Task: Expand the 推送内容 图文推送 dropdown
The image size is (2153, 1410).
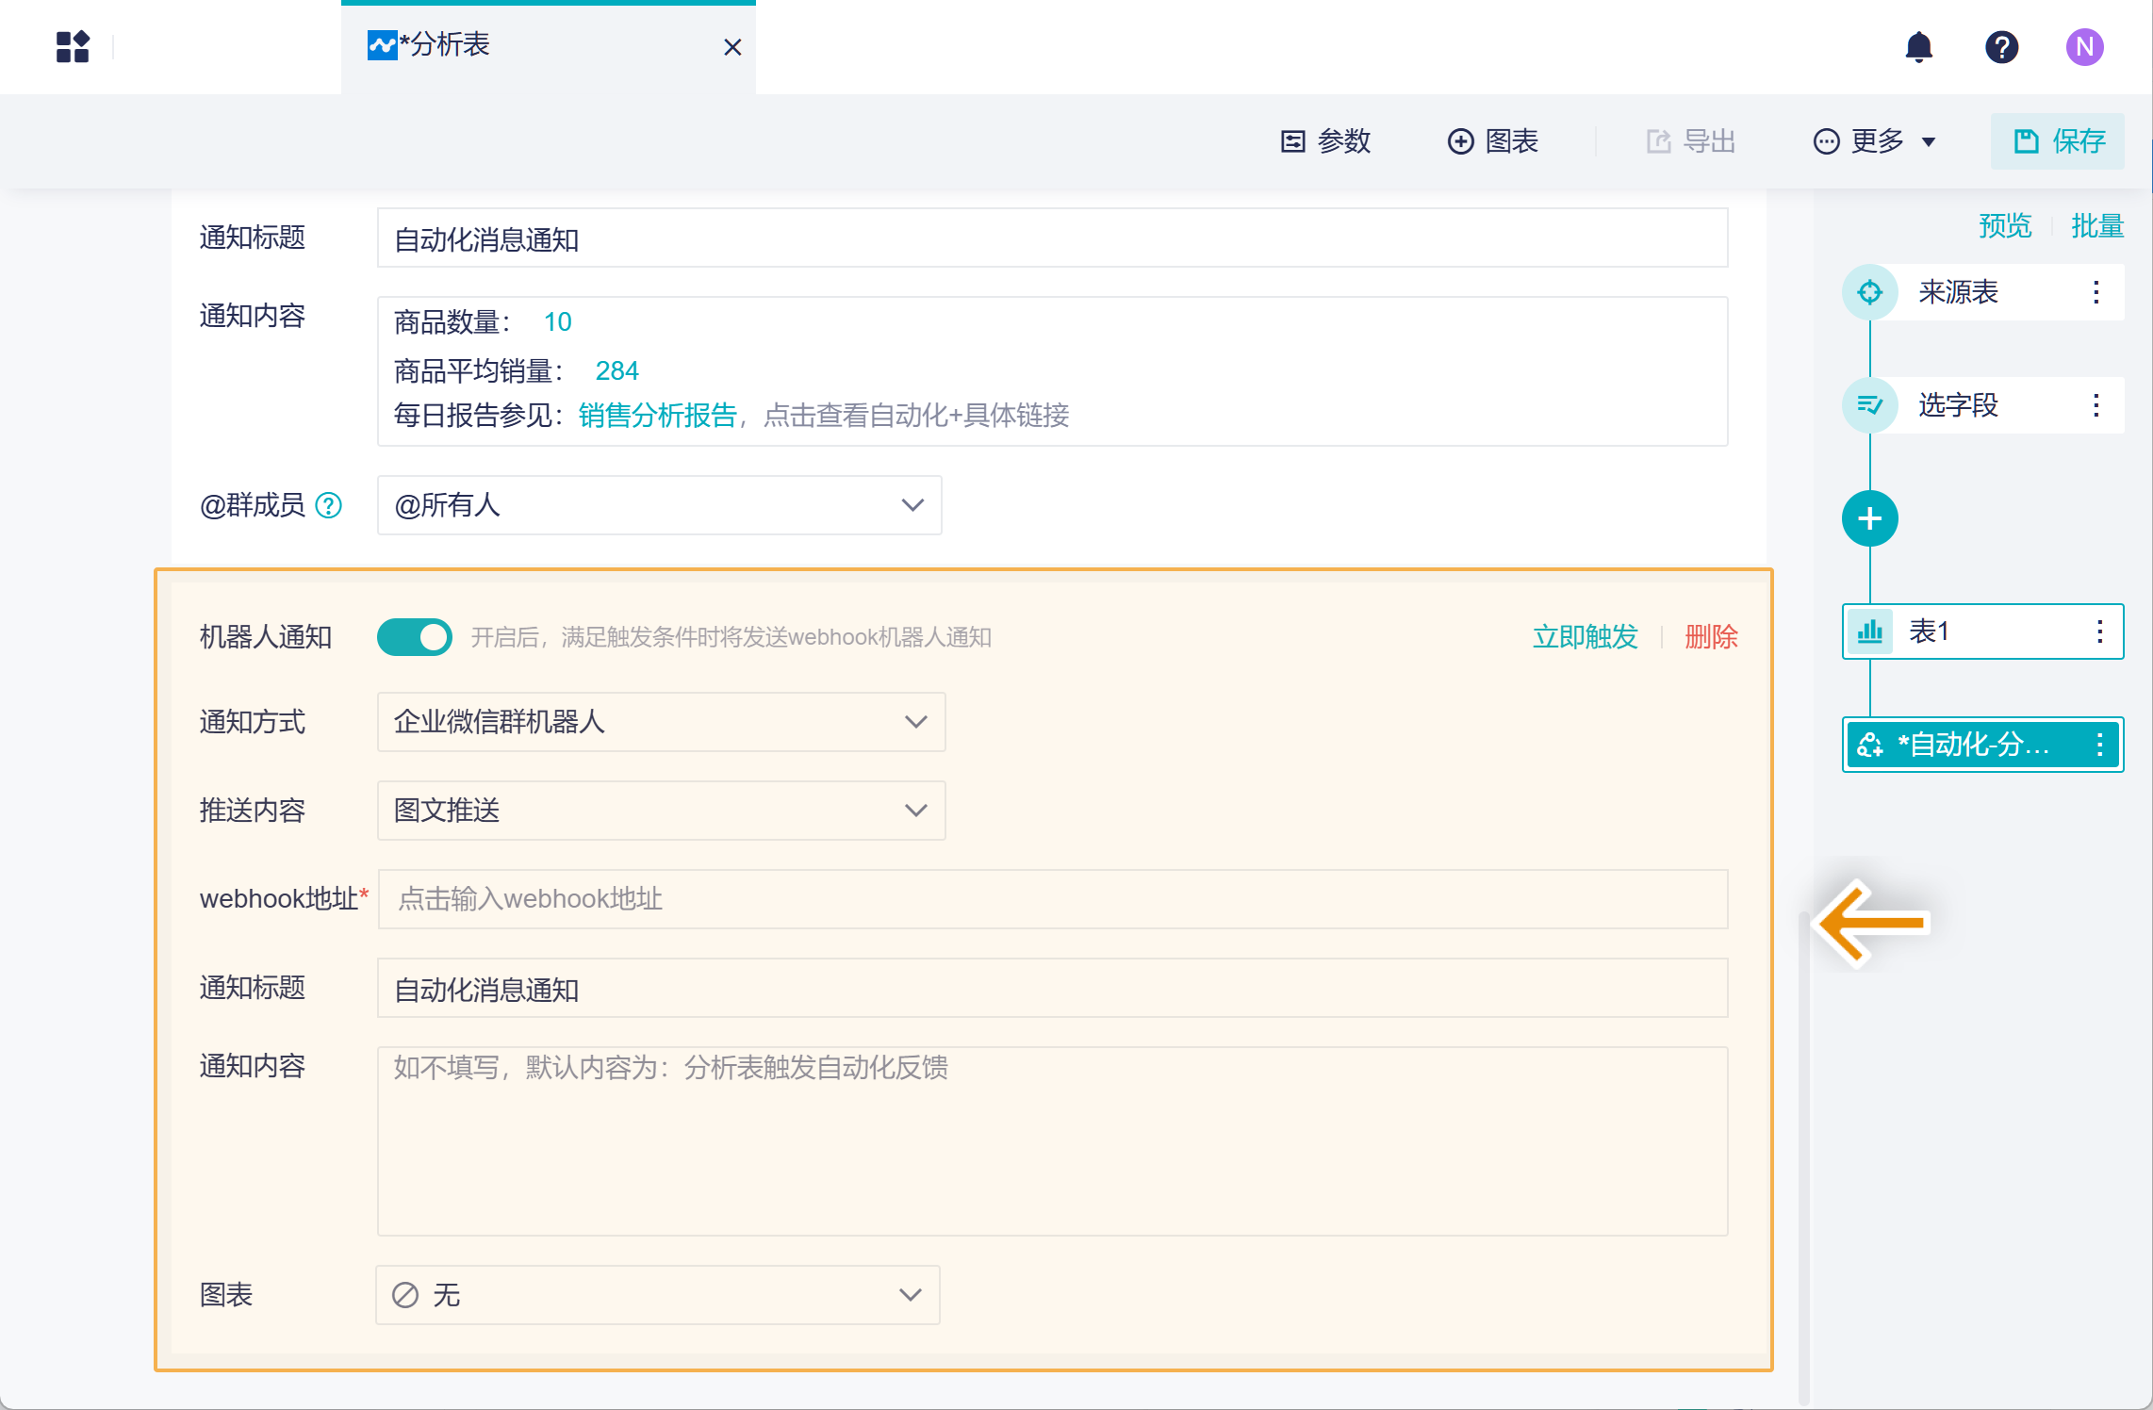Action: (x=661, y=811)
